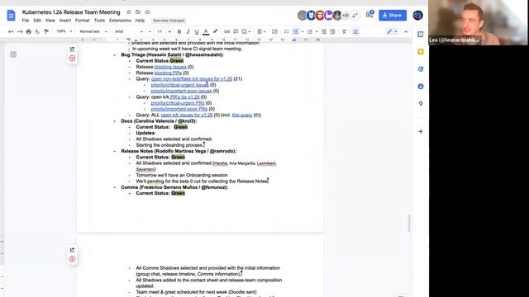Open the Tasks side panel
The image size is (529, 297).
point(421,69)
